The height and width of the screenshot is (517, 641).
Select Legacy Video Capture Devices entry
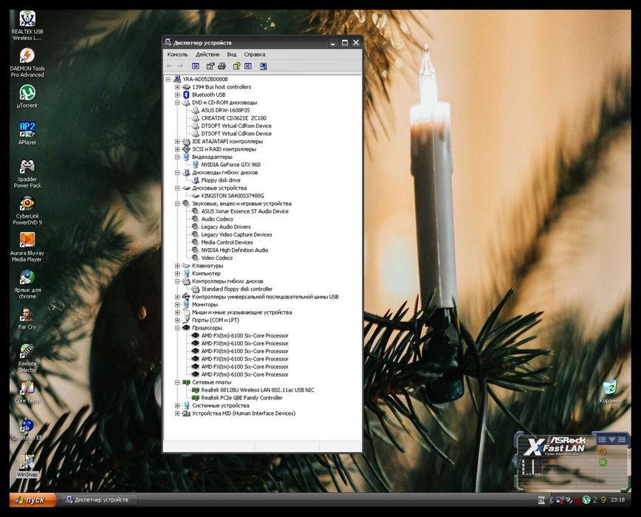click(236, 235)
